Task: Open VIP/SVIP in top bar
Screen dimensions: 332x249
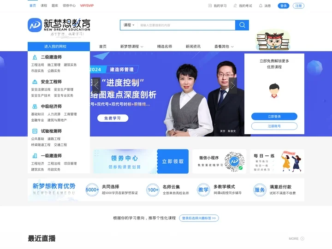Action: pyautogui.click(x=87, y=6)
